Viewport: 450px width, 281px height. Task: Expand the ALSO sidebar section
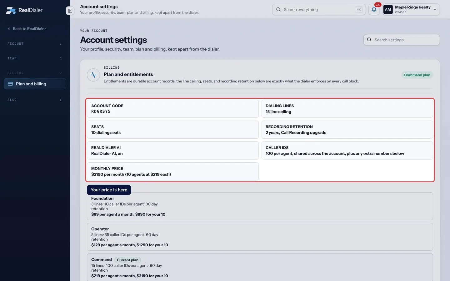35,100
